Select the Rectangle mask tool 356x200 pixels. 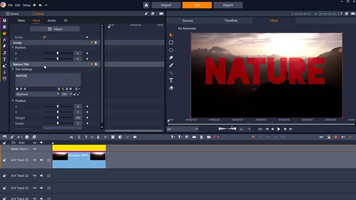pyautogui.click(x=171, y=43)
